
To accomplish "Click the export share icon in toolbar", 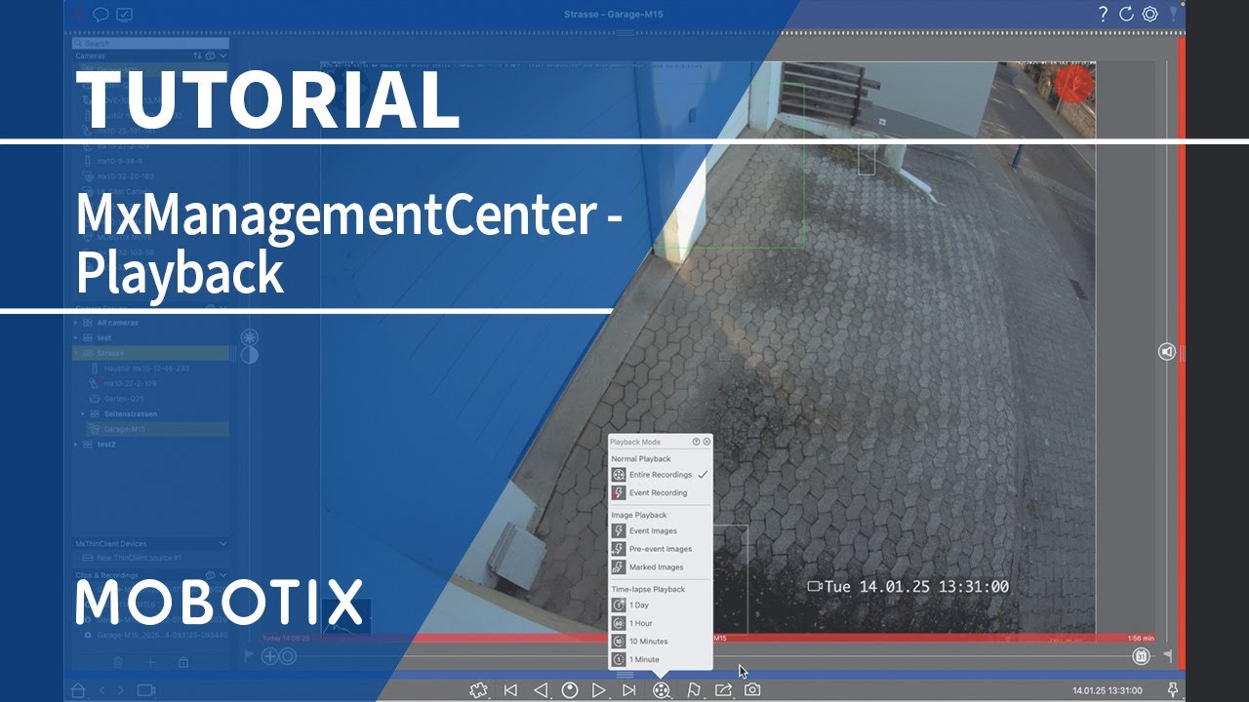I will [x=723, y=689].
